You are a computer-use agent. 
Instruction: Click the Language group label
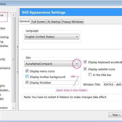[x=32, y=31]
